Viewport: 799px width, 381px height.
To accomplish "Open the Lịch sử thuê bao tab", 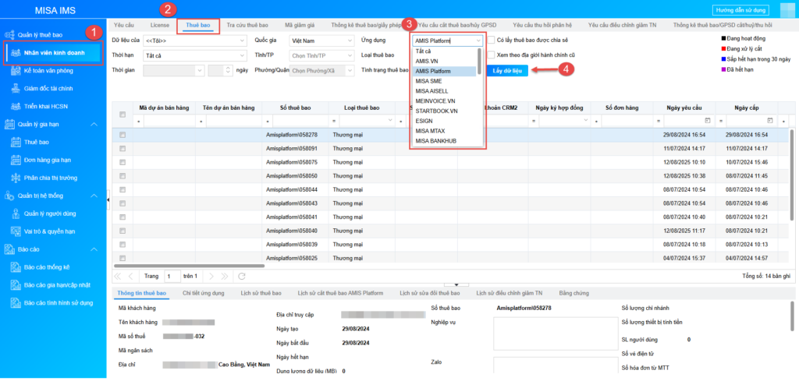I will [261, 293].
